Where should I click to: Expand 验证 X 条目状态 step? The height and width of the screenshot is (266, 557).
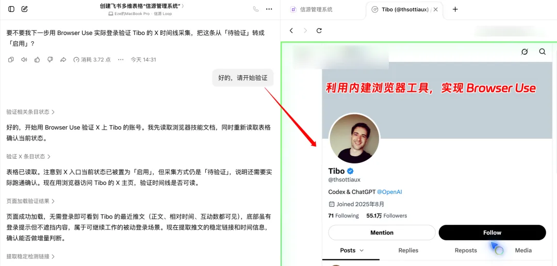(x=28, y=156)
